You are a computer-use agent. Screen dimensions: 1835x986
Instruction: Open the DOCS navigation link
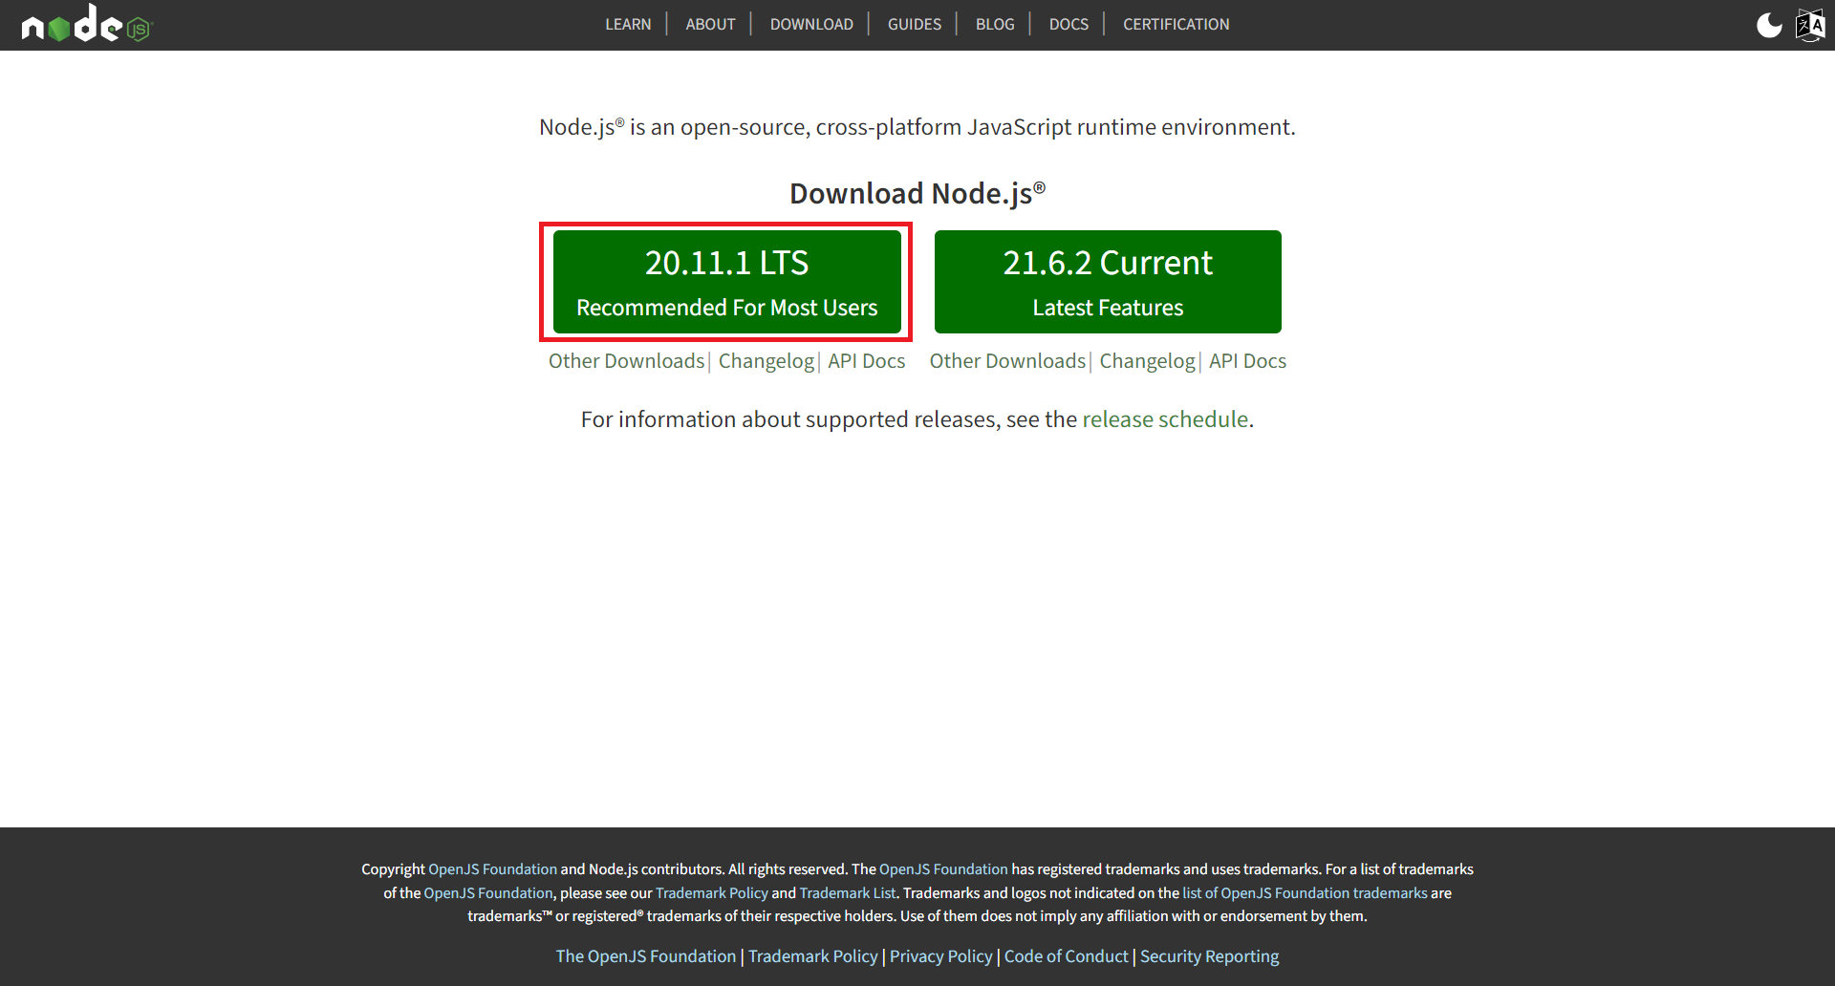[x=1068, y=24]
